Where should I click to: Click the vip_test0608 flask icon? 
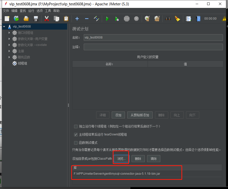10,27
